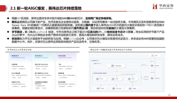Click the Huaxi Securities logo
The width and height of the screenshot is (177, 99).
point(163,7)
